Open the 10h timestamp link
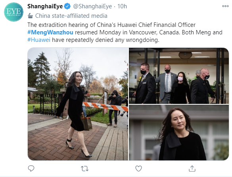The width and height of the screenshot is (232, 177). pyautogui.click(x=122, y=6)
